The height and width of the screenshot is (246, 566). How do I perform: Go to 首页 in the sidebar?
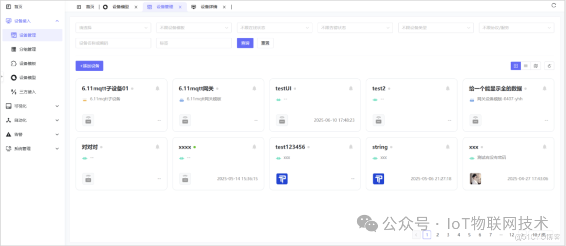32,7
